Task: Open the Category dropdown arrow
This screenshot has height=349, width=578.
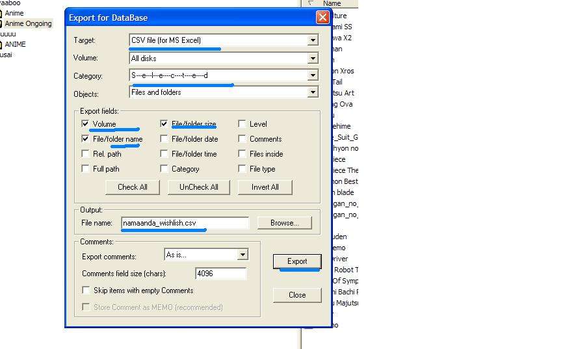Action: pos(313,75)
